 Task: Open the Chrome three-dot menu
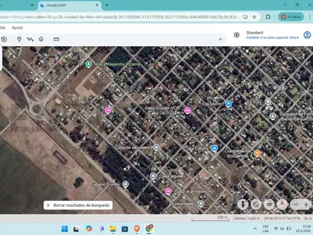pyautogui.click(x=310, y=17)
